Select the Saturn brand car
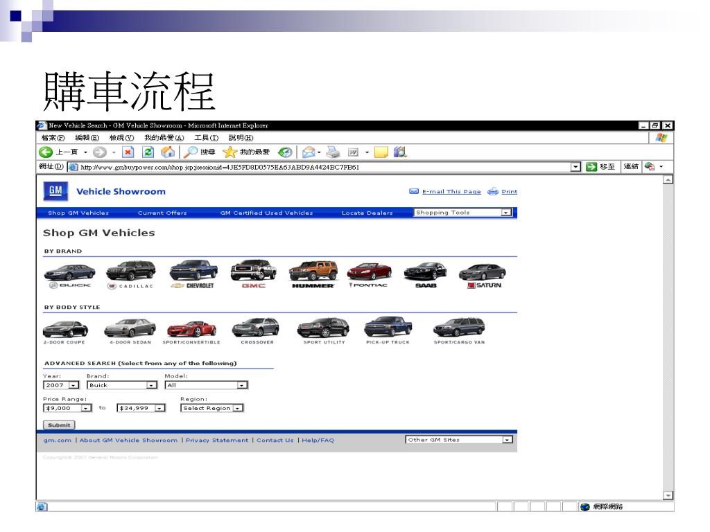This screenshot has width=710, height=532. point(483,276)
